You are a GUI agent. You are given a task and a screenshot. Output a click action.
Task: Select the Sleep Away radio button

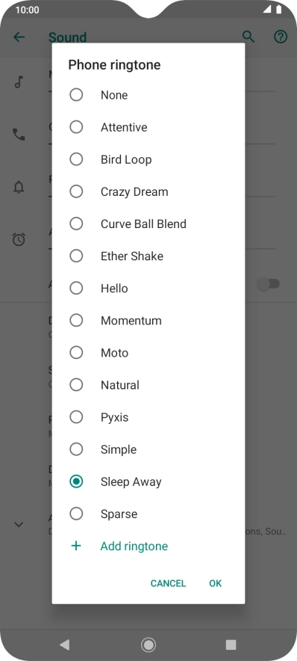coord(76,482)
